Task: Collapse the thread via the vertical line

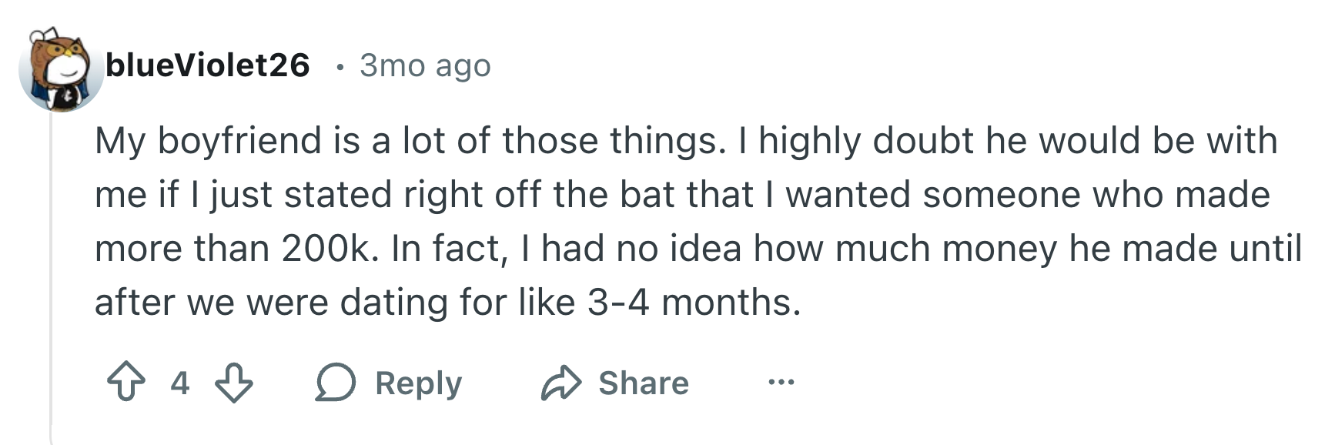Action: pyautogui.click(x=51, y=277)
